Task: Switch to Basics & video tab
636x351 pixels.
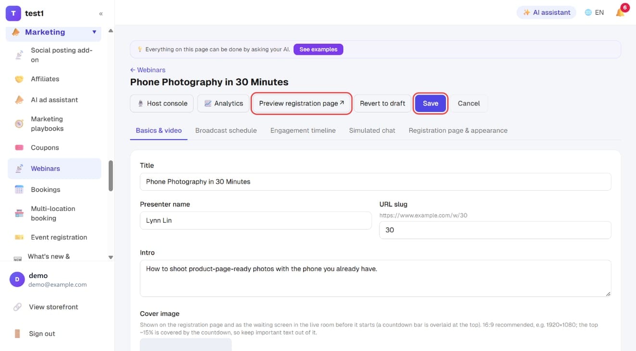Action: tap(159, 130)
